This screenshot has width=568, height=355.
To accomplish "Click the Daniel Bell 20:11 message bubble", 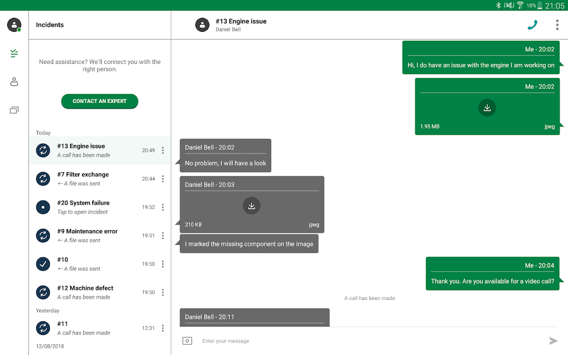I will pyautogui.click(x=255, y=317).
